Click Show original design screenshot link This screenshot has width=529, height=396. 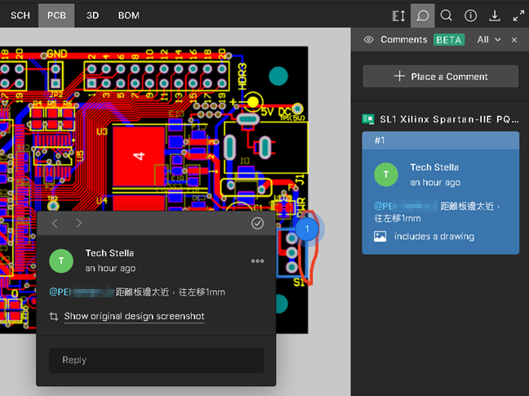(x=134, y=316)
